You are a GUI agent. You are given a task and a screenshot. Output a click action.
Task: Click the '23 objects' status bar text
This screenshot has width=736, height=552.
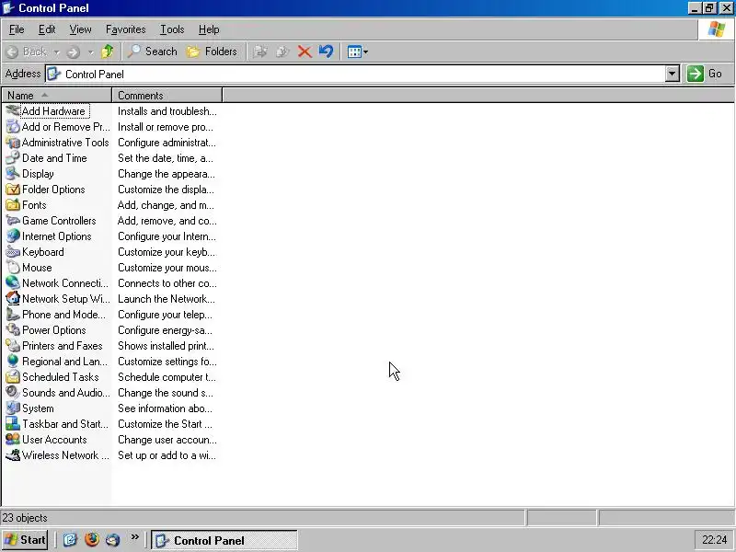click(25, 518)
